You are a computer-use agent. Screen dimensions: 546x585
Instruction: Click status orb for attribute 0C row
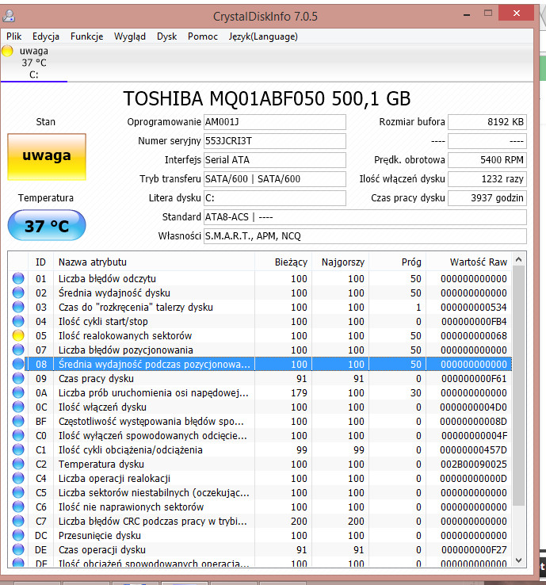click(18, 407)
